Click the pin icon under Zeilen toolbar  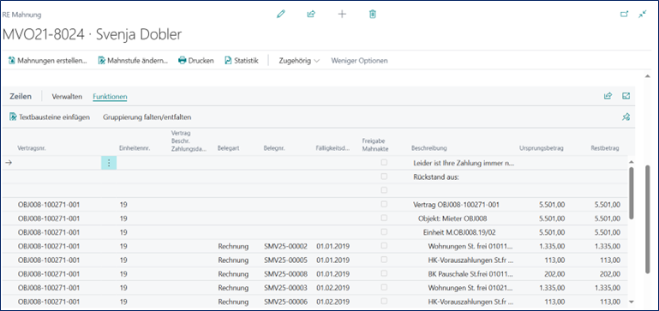coord(626,117)
